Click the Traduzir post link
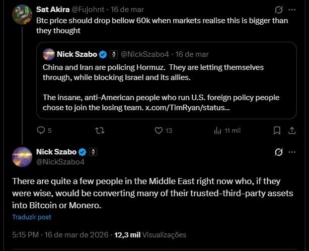The width and height of the screenshot is (309, 251). pos(32,217)
